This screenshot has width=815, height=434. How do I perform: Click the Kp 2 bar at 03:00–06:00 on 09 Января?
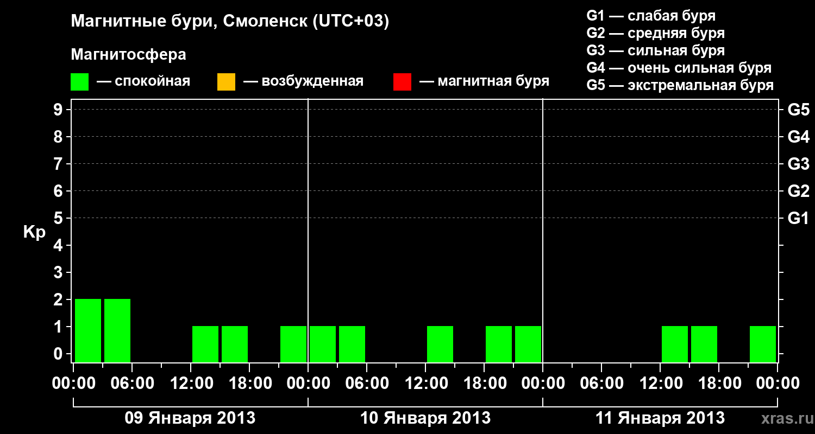coord(117,330)
